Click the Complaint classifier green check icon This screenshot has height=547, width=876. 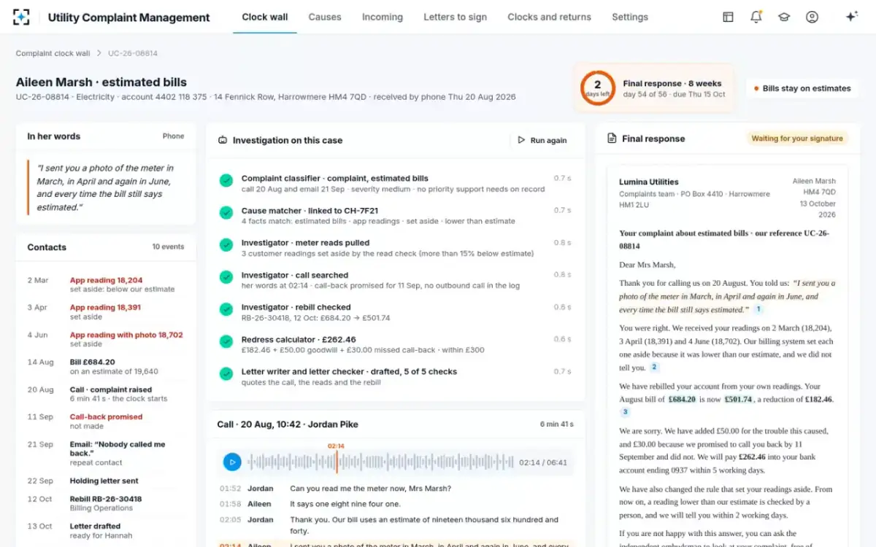[226, 180]
